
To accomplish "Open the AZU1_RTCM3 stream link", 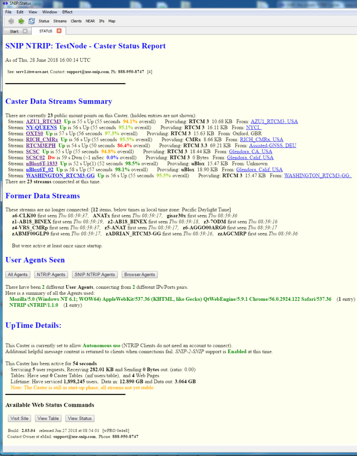I will point(43,121).
